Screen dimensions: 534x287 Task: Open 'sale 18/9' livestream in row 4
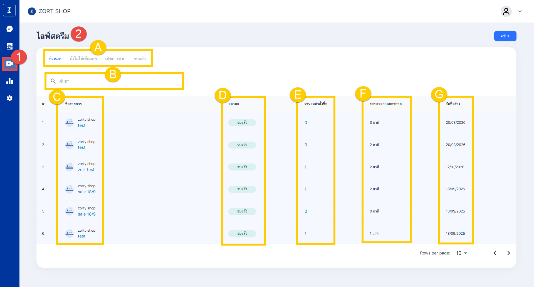click(x=86, y=192)
